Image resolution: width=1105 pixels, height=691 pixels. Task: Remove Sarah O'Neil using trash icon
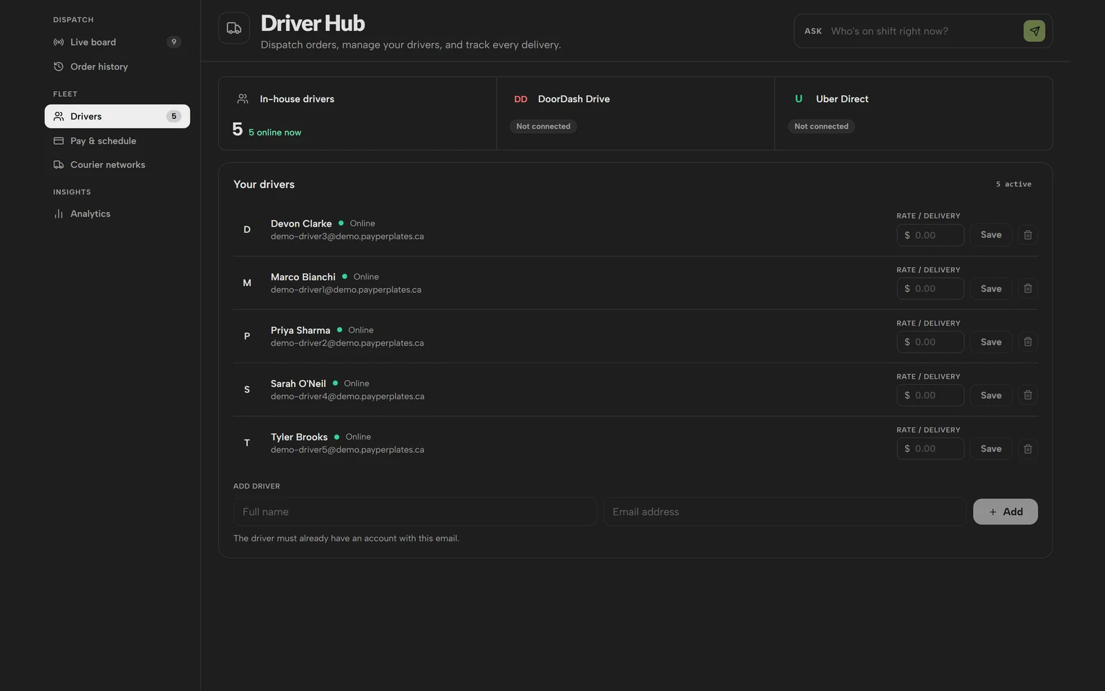(1028, 395)
